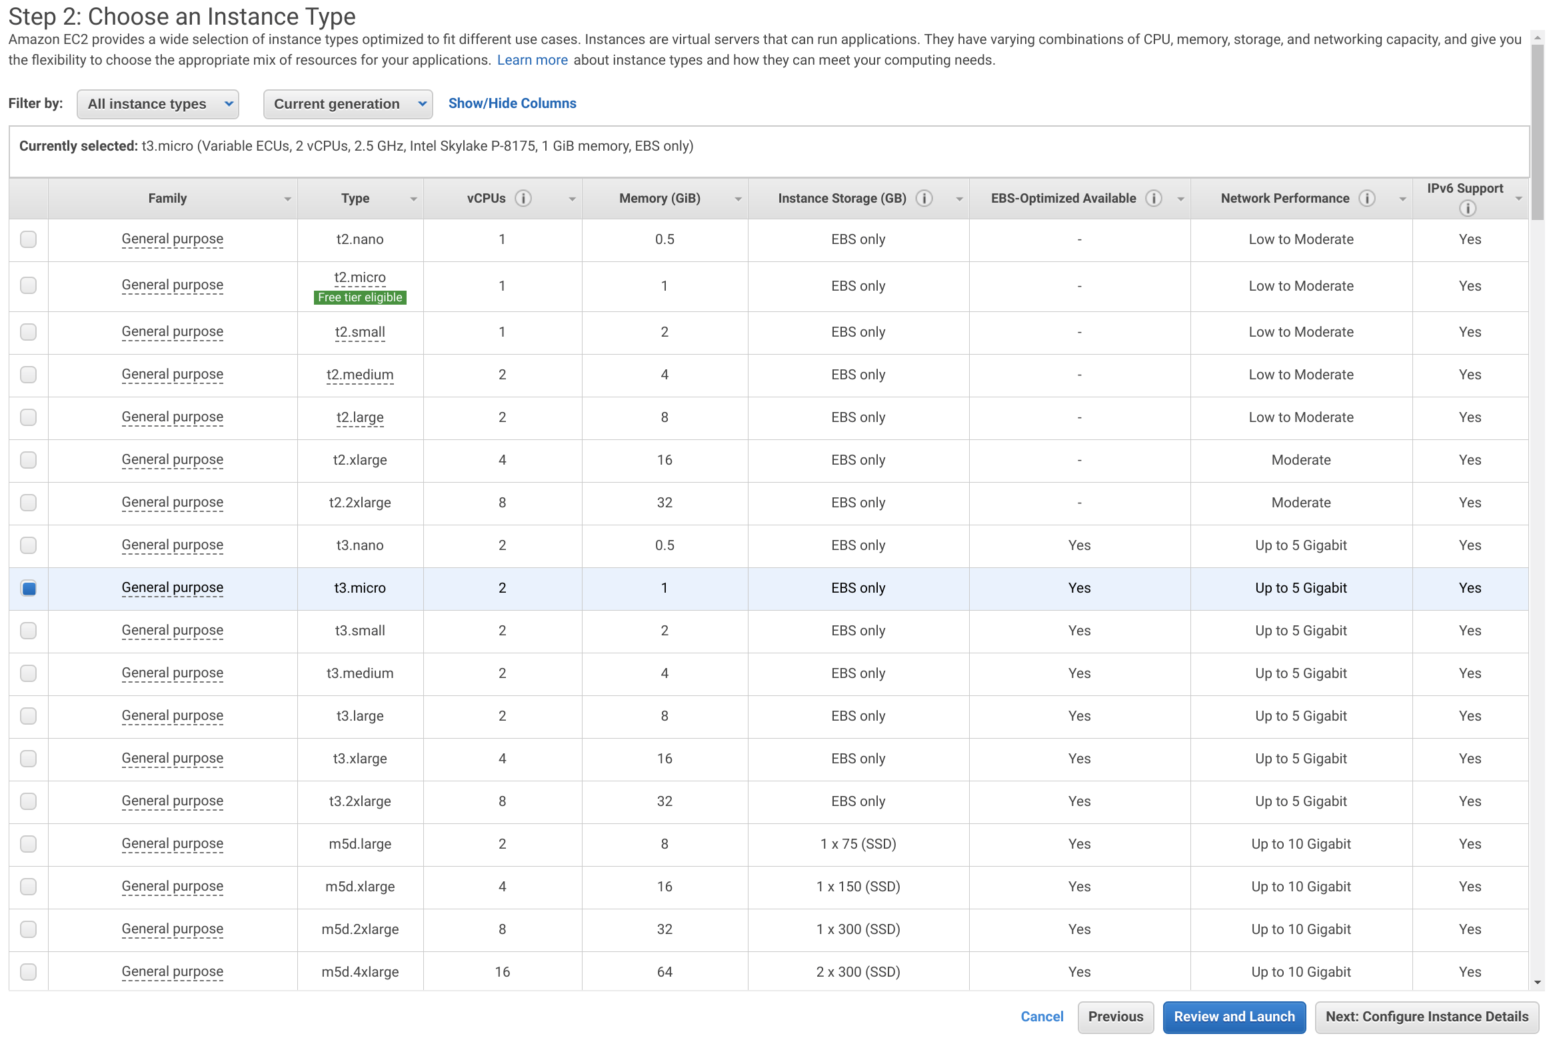Open vCPUs column dropdown arrow
This screenshot has height=1044, width=1551.
(572, 199)
